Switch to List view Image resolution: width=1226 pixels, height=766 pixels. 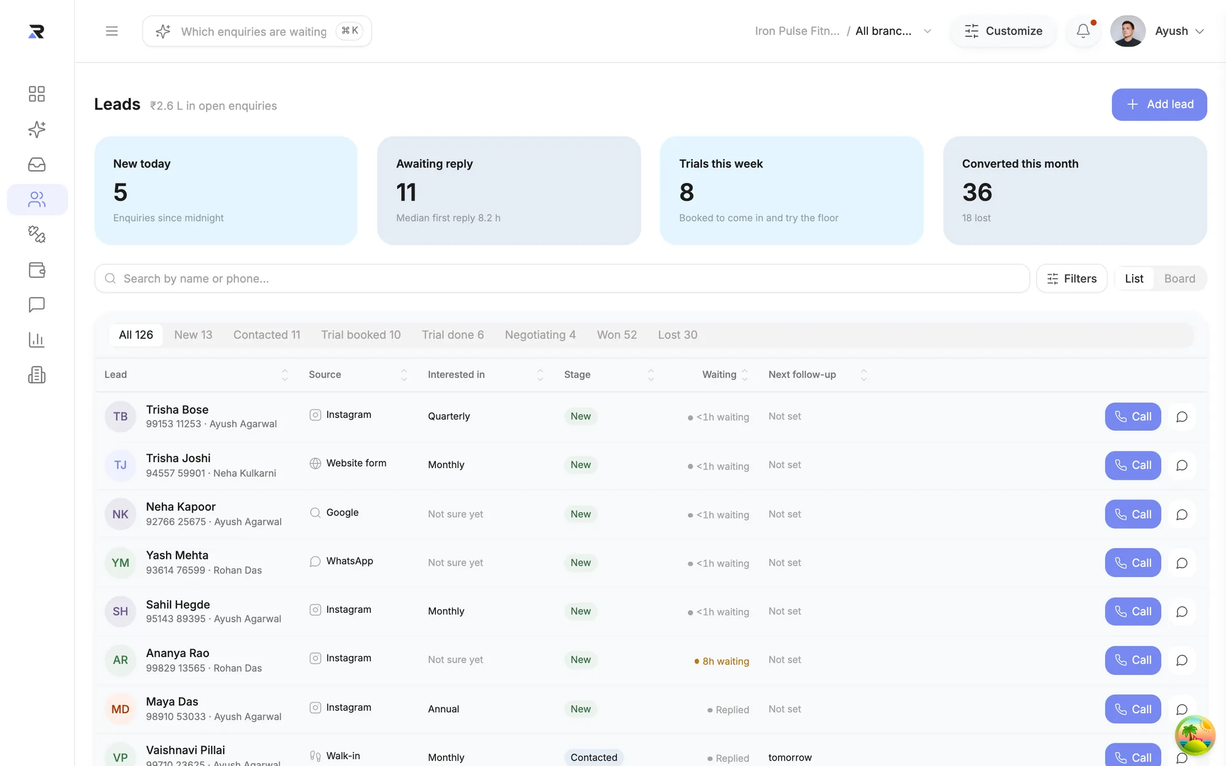coord(1134,279)
